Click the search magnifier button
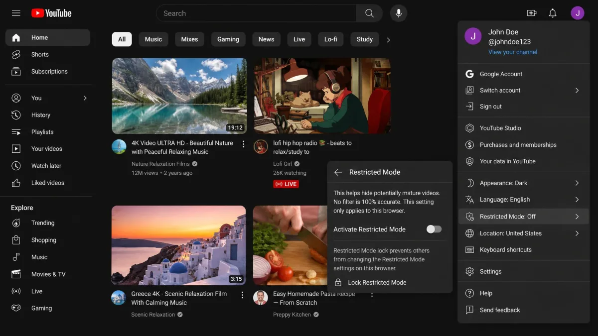This screenshot has height=336, width=598. pos(369,13)
